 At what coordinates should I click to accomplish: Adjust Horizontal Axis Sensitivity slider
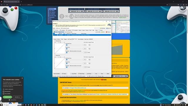[x=67, y=52]
